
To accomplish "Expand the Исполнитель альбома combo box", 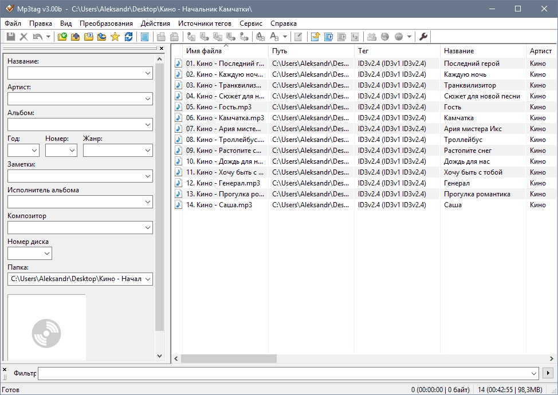I will 148,202.
